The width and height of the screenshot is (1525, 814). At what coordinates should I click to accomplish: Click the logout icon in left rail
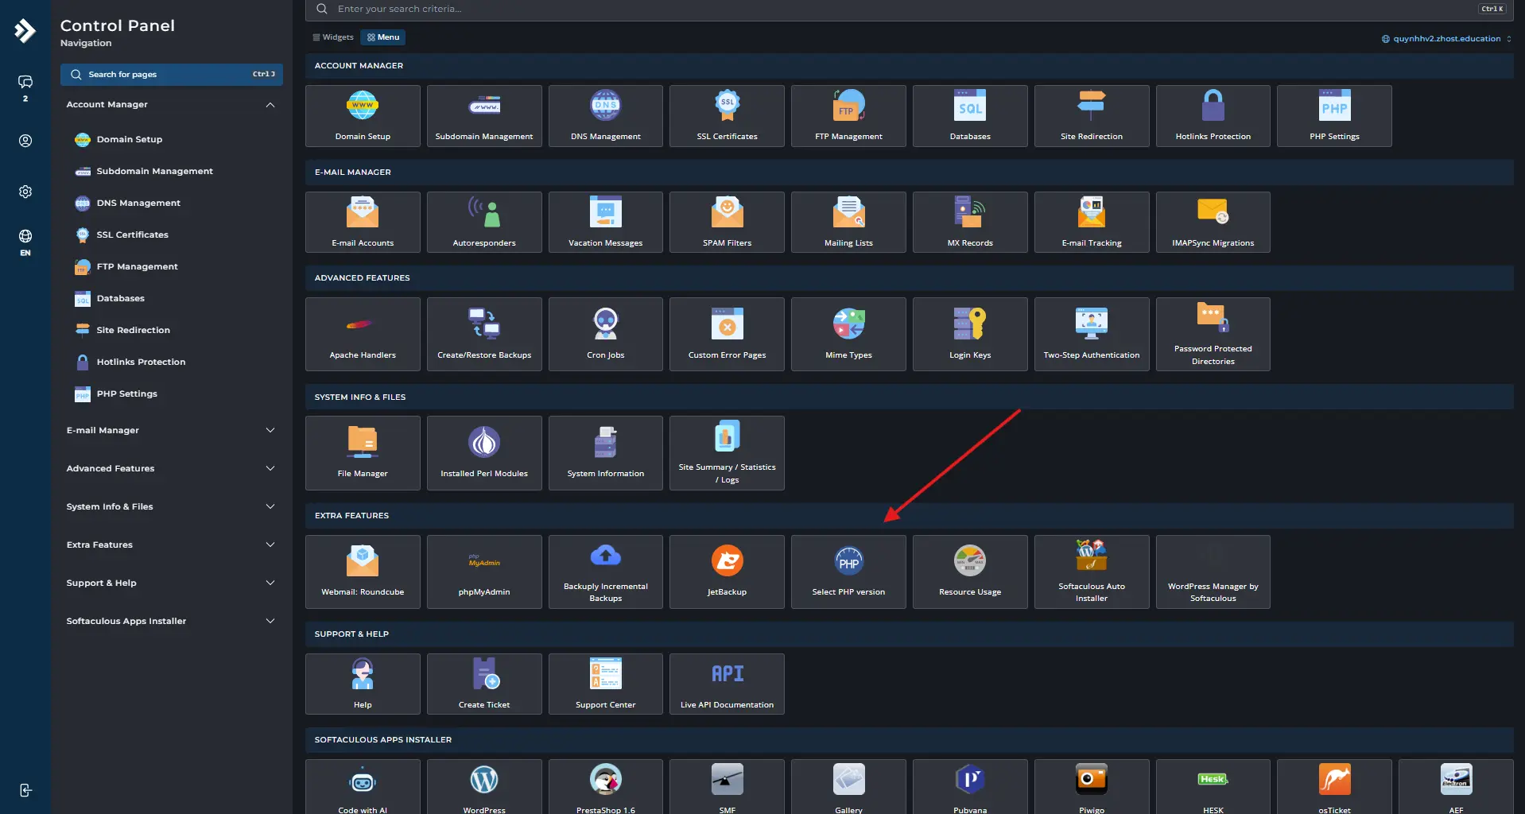point(25,790)
